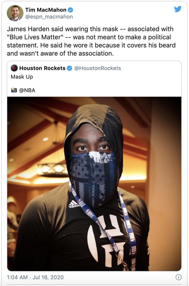Open the Houston Rockets logo avatar
This screenshot has width=189, height=286.
click(x=14, y=68)
